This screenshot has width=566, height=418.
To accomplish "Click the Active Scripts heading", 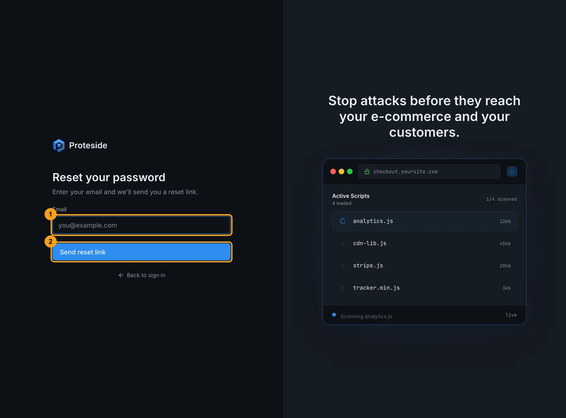I will tap(351, 196).
